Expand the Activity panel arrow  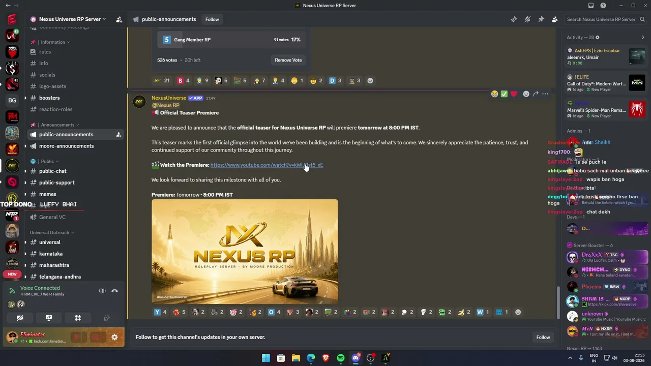coord(643,37)
